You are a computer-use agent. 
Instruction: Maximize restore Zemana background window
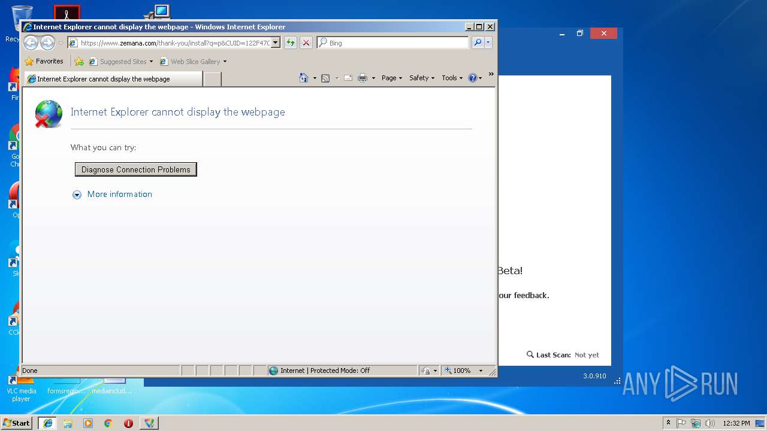click(579, 34)
